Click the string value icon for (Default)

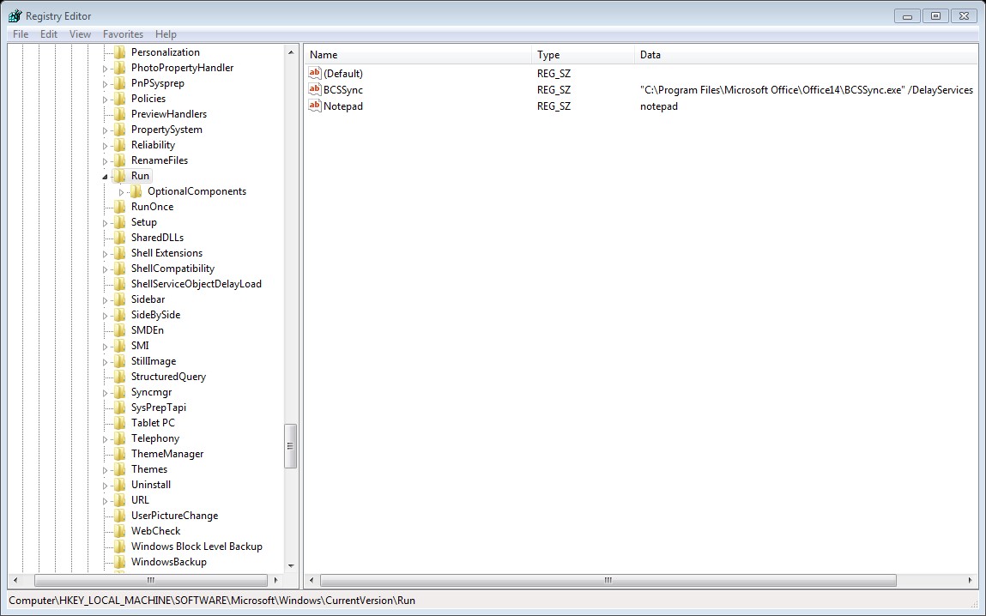point(314,73)
